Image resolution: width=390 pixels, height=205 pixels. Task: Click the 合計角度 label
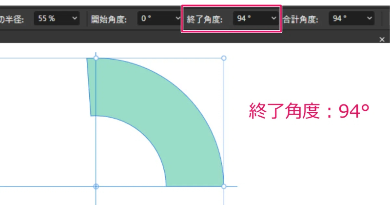click(x=300, y=19)
